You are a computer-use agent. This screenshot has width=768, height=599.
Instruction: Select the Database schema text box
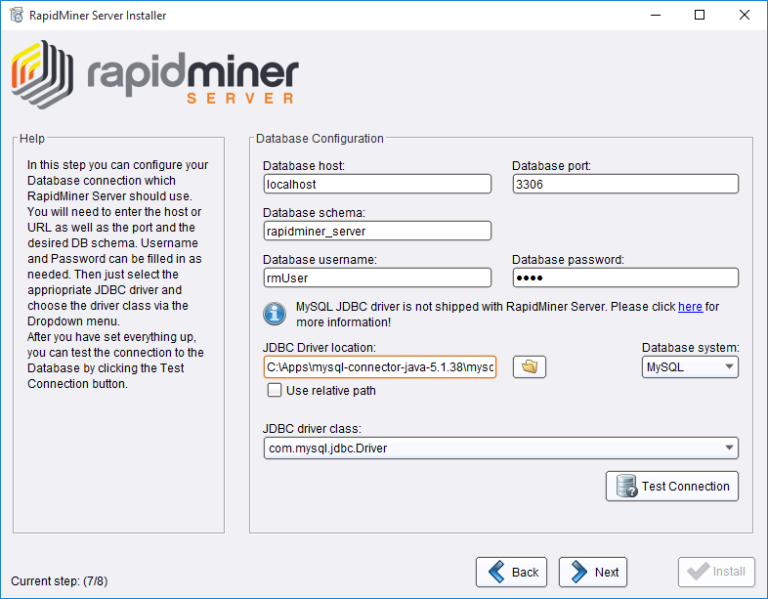(377, 231)
